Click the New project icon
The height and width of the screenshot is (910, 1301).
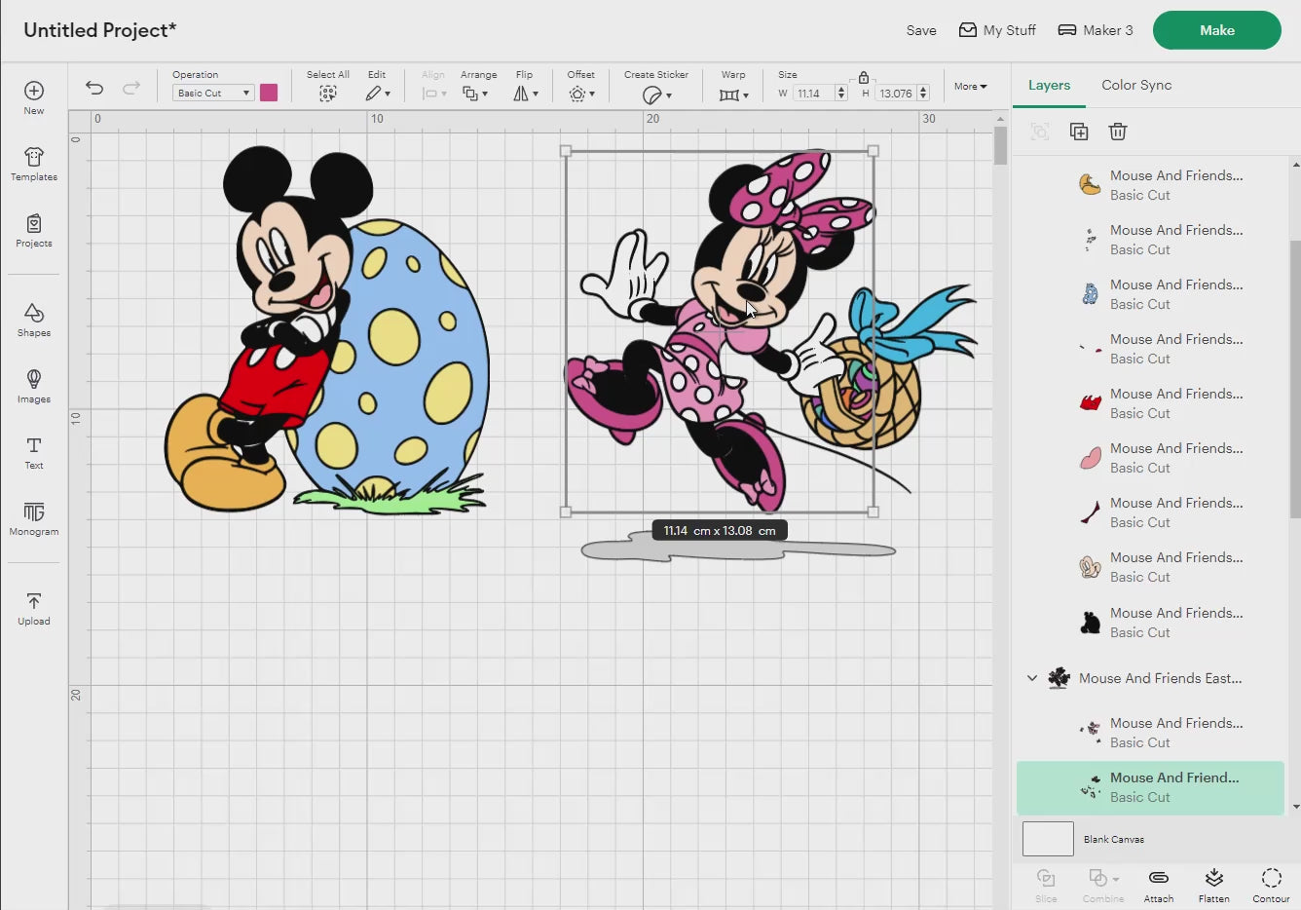[34, 91]
